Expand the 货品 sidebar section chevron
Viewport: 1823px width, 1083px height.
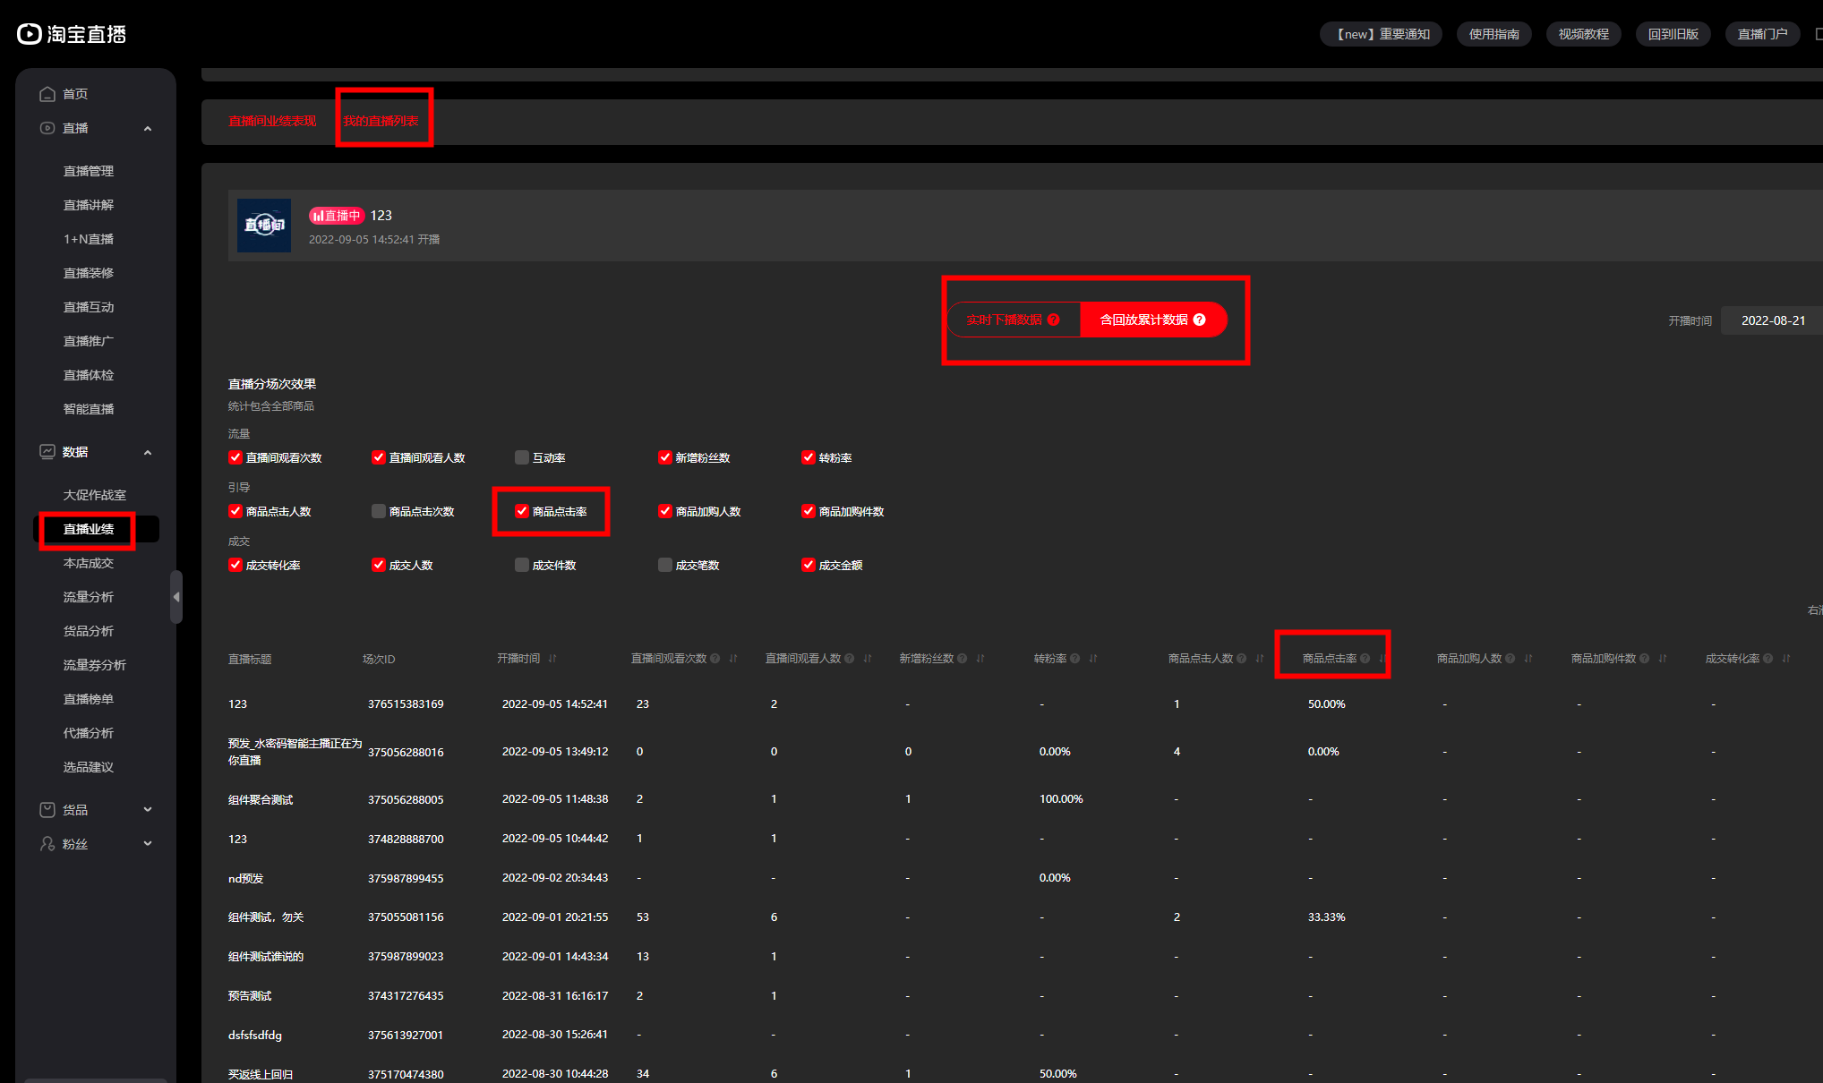pos(148,810)
